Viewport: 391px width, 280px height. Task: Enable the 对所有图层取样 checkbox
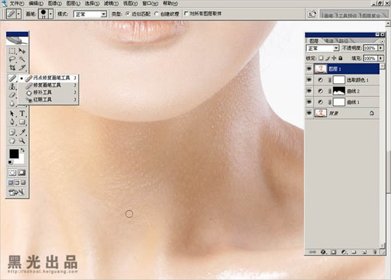click(186, 14)
